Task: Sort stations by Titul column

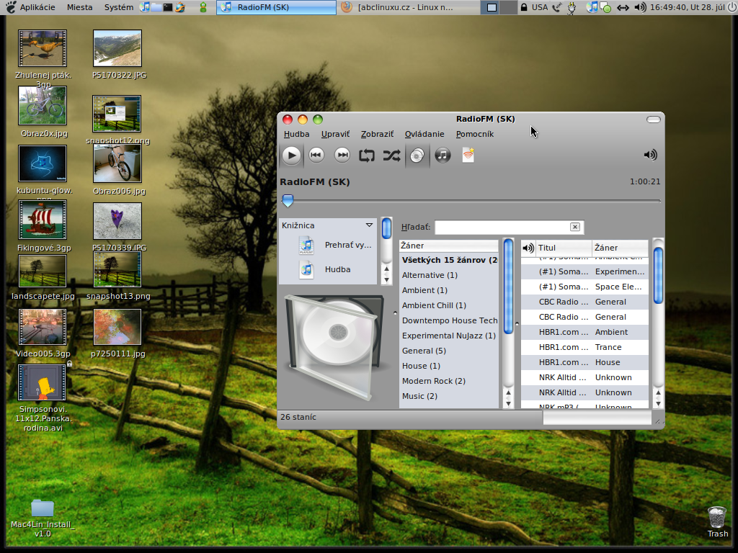Action: (564, 248)
